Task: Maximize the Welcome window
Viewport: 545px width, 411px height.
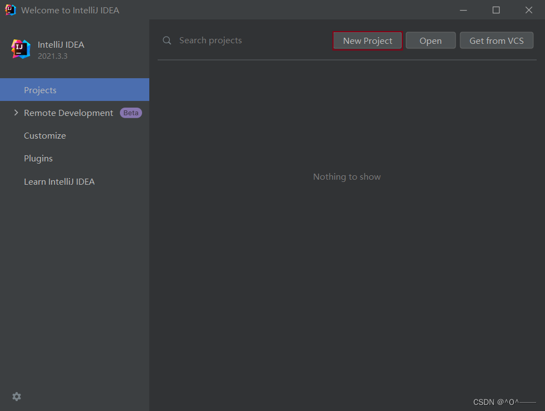Action: [496, 10]
